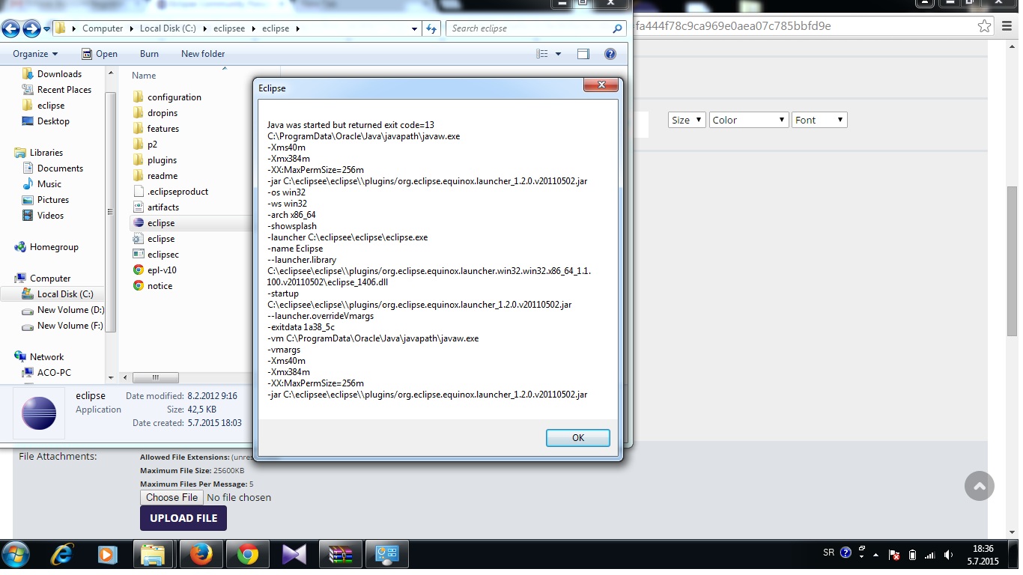
Task: Open the Size dropdown in browser editor
Action: click(687, 120)
